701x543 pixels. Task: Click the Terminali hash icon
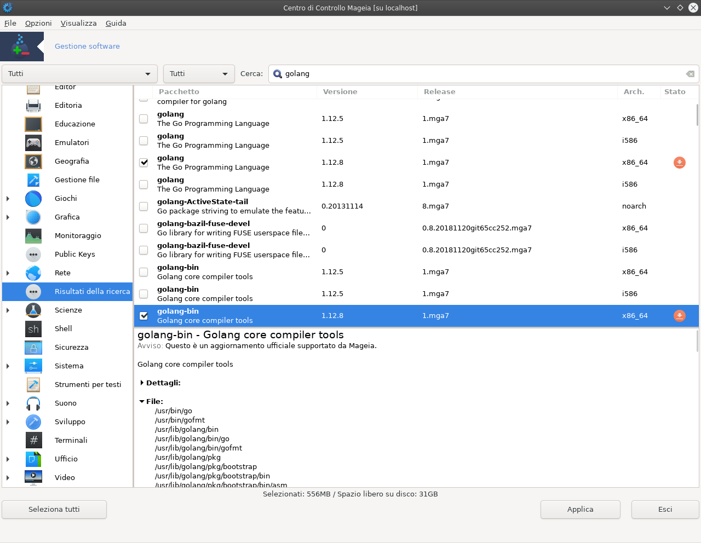tap(33, 440)
